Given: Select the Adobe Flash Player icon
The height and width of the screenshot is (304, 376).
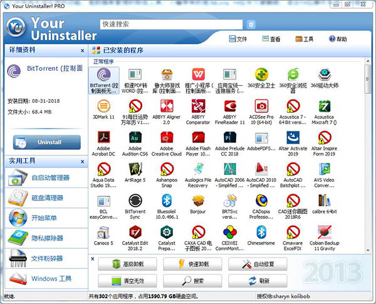Looking at the screenshot, I should (x=198, y=137).
